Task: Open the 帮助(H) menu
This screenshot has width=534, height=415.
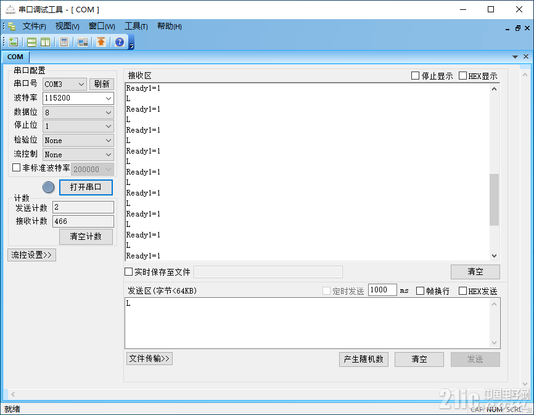Action: pyautogui.click(x=169, y=27)
